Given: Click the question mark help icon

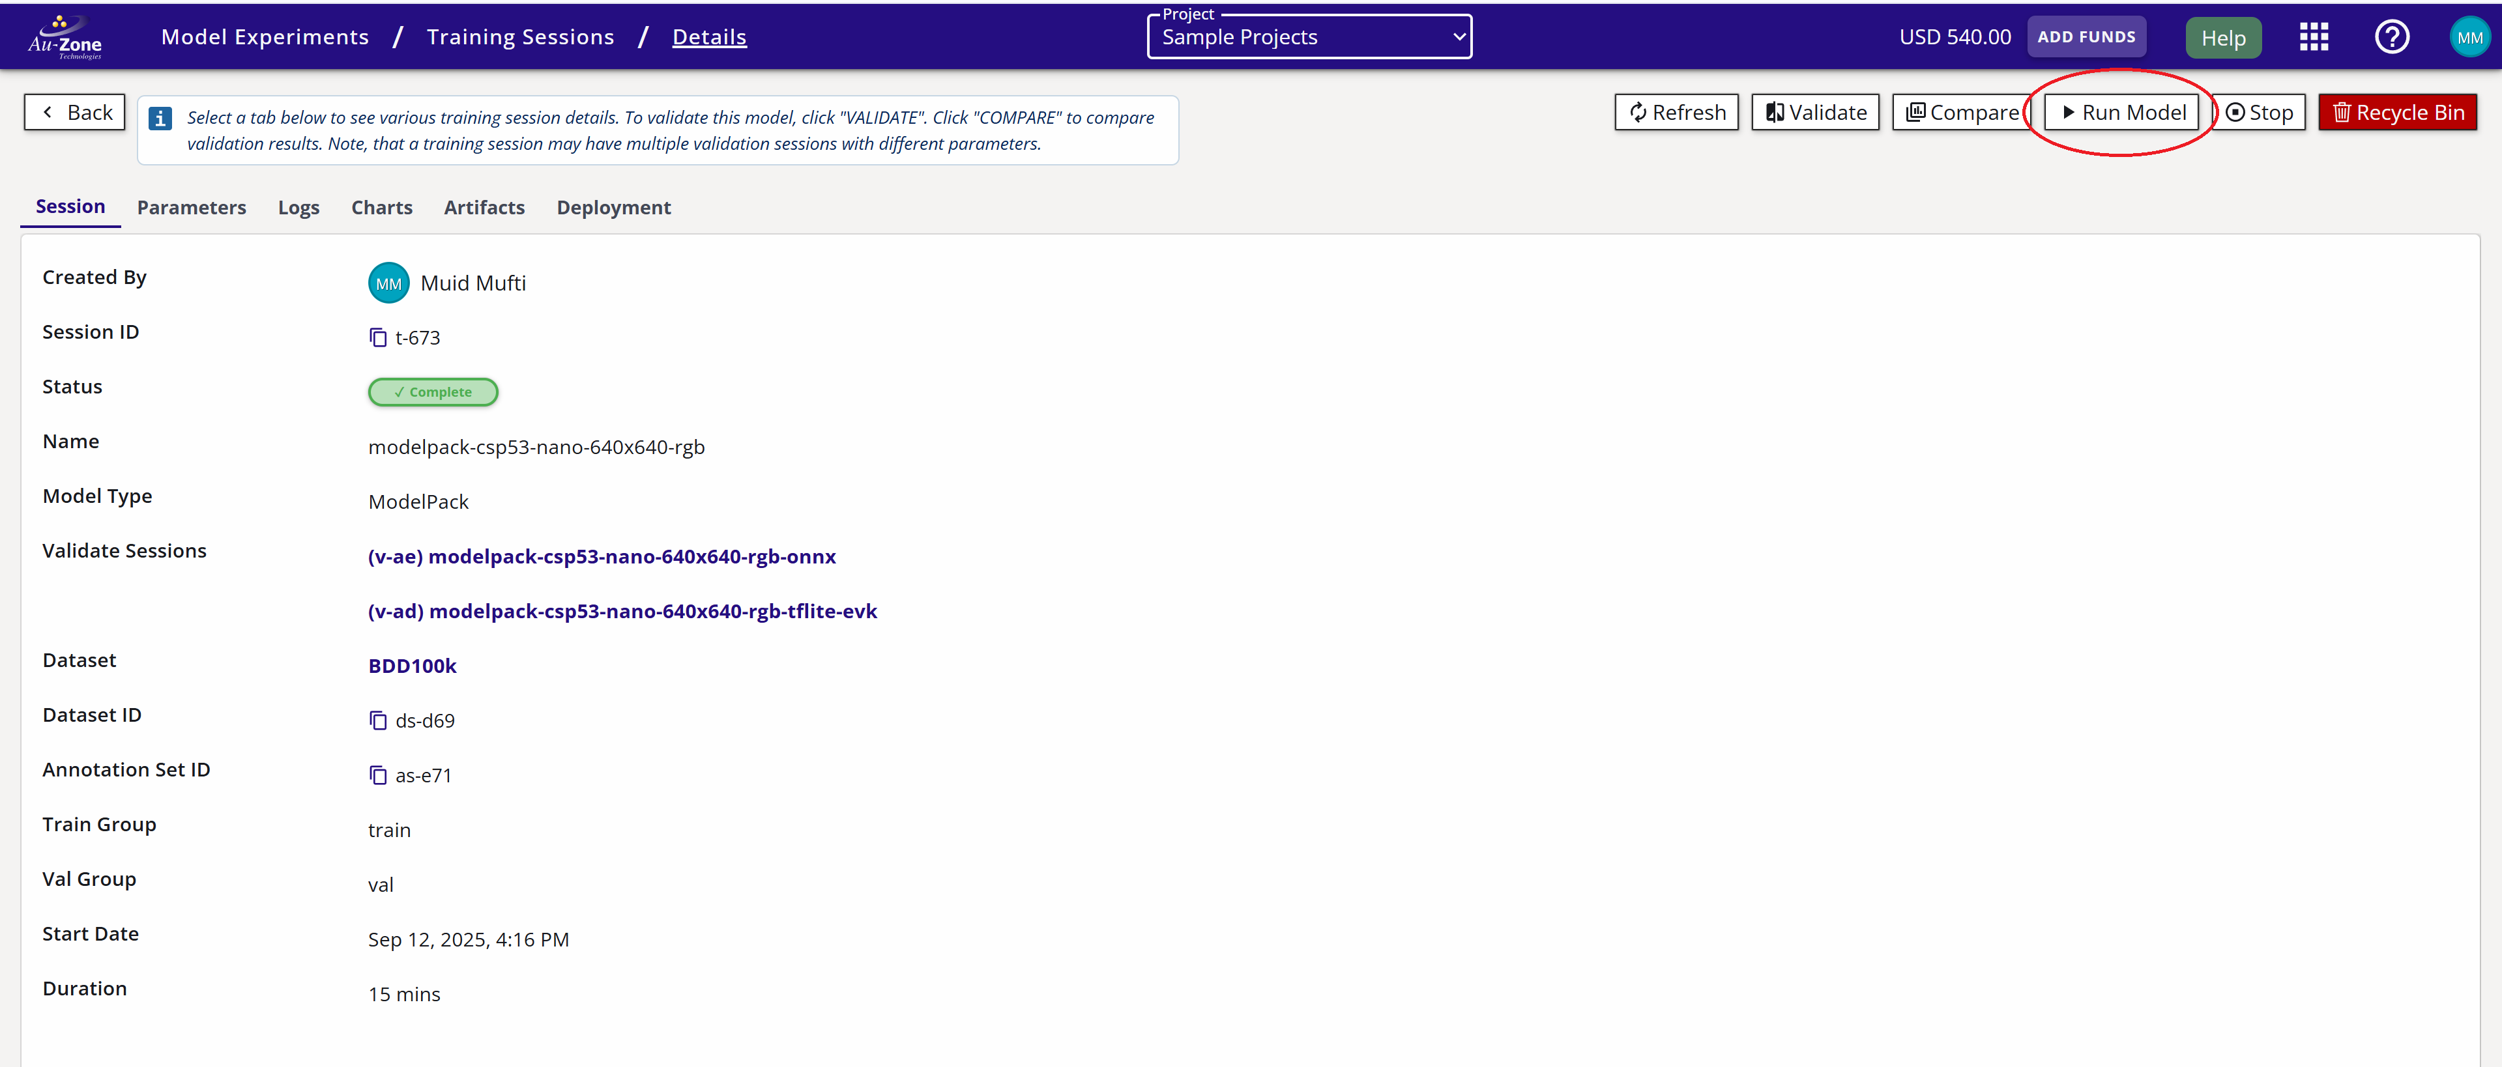Looking at the screenshot, I should coord(2391,37).
